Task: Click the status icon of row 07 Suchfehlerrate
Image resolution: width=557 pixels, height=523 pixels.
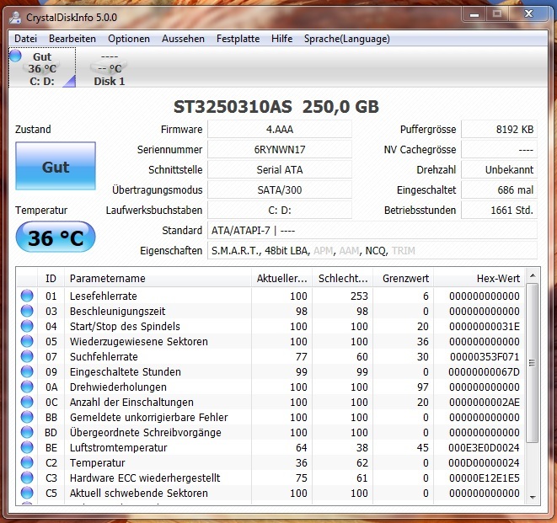Action: pos(27,356)
